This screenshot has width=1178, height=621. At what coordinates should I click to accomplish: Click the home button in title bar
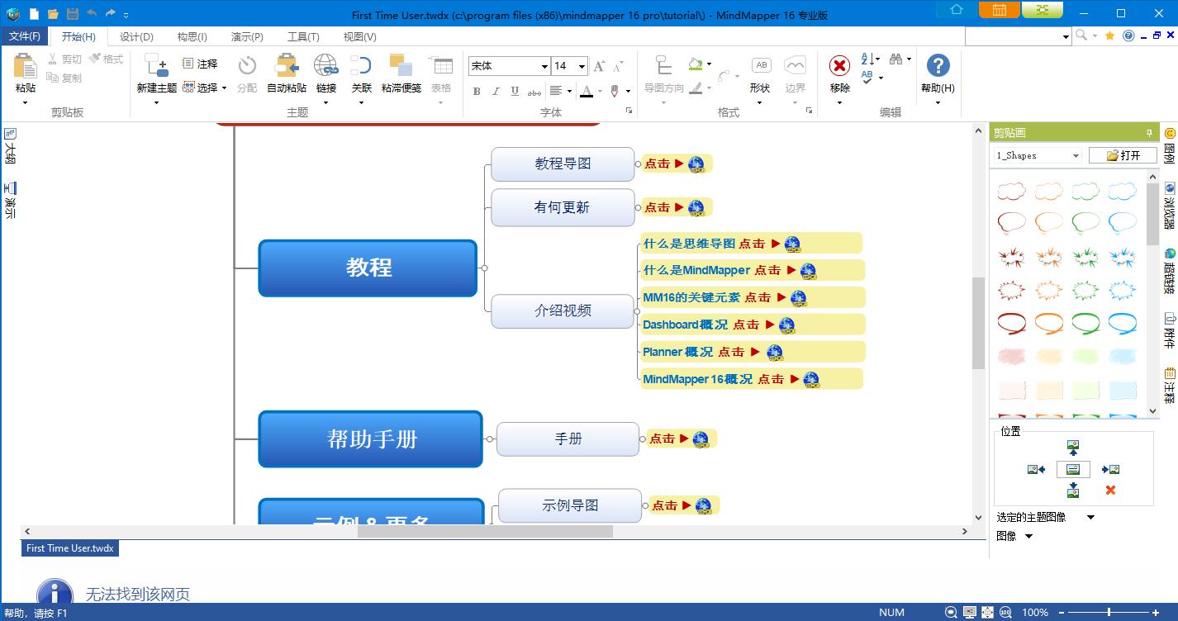[957, 10]
